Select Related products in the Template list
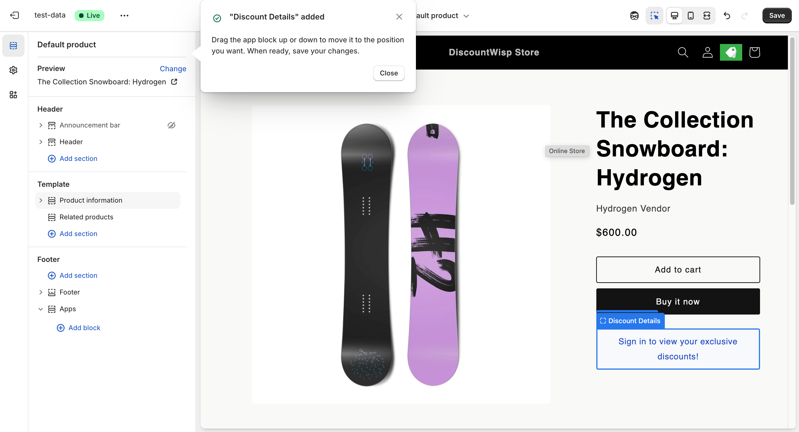The width and height of the screenshot is (799, 432). pos(86,217)
